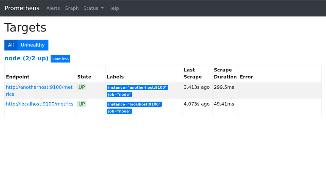This screenshot has height=183, width=326.
Task: Collapse node targets with show less
Action: point(60,59)
